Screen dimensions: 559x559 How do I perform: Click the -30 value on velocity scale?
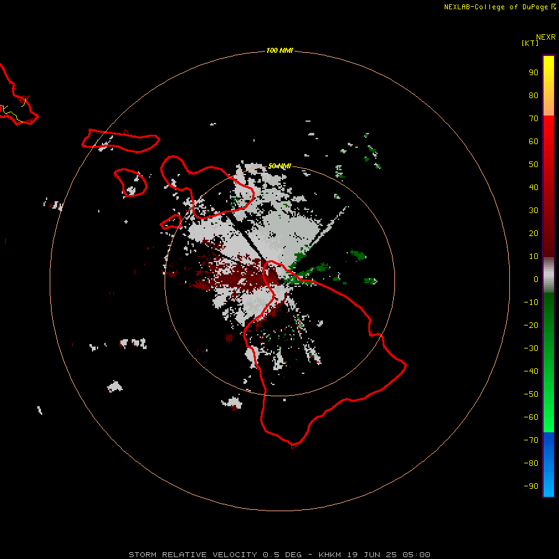[x=531, y=348]
